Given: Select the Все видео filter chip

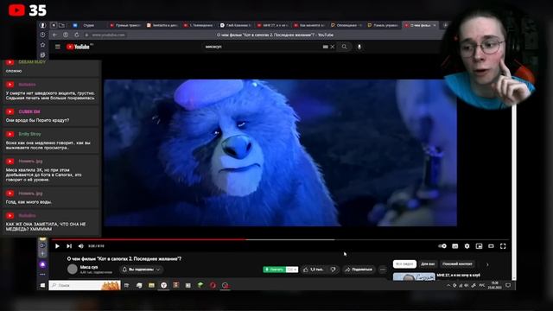Looking at the screenshot, I should [404, 263].
